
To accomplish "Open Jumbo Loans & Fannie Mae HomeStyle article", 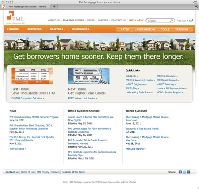I will pyautogui.click(x=91, y=118).
